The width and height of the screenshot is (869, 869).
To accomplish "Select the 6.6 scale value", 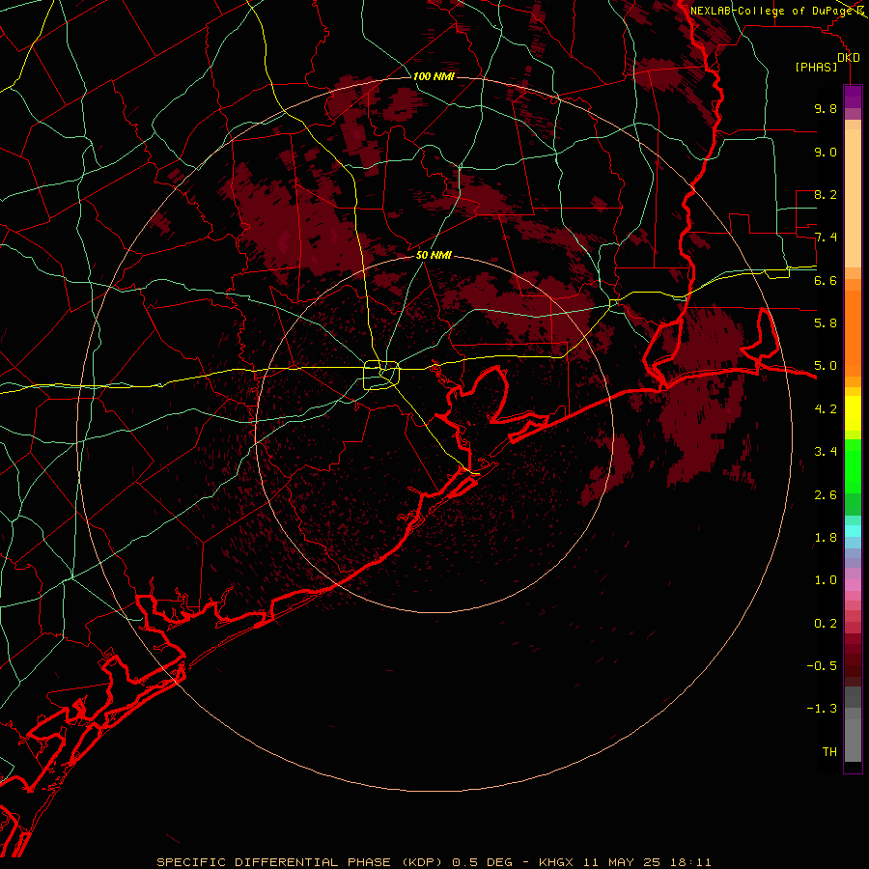I will coord(826,280).
